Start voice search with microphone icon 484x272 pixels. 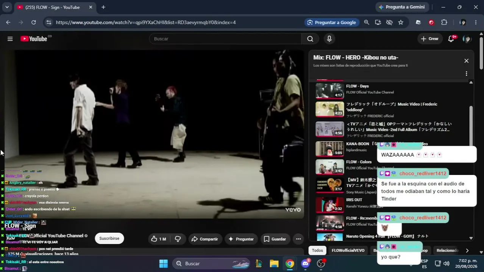pyautogui.click(x=329, y=39)
